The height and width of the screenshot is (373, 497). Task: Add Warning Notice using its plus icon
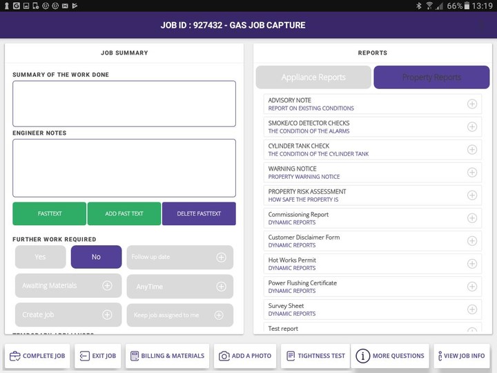472,173
